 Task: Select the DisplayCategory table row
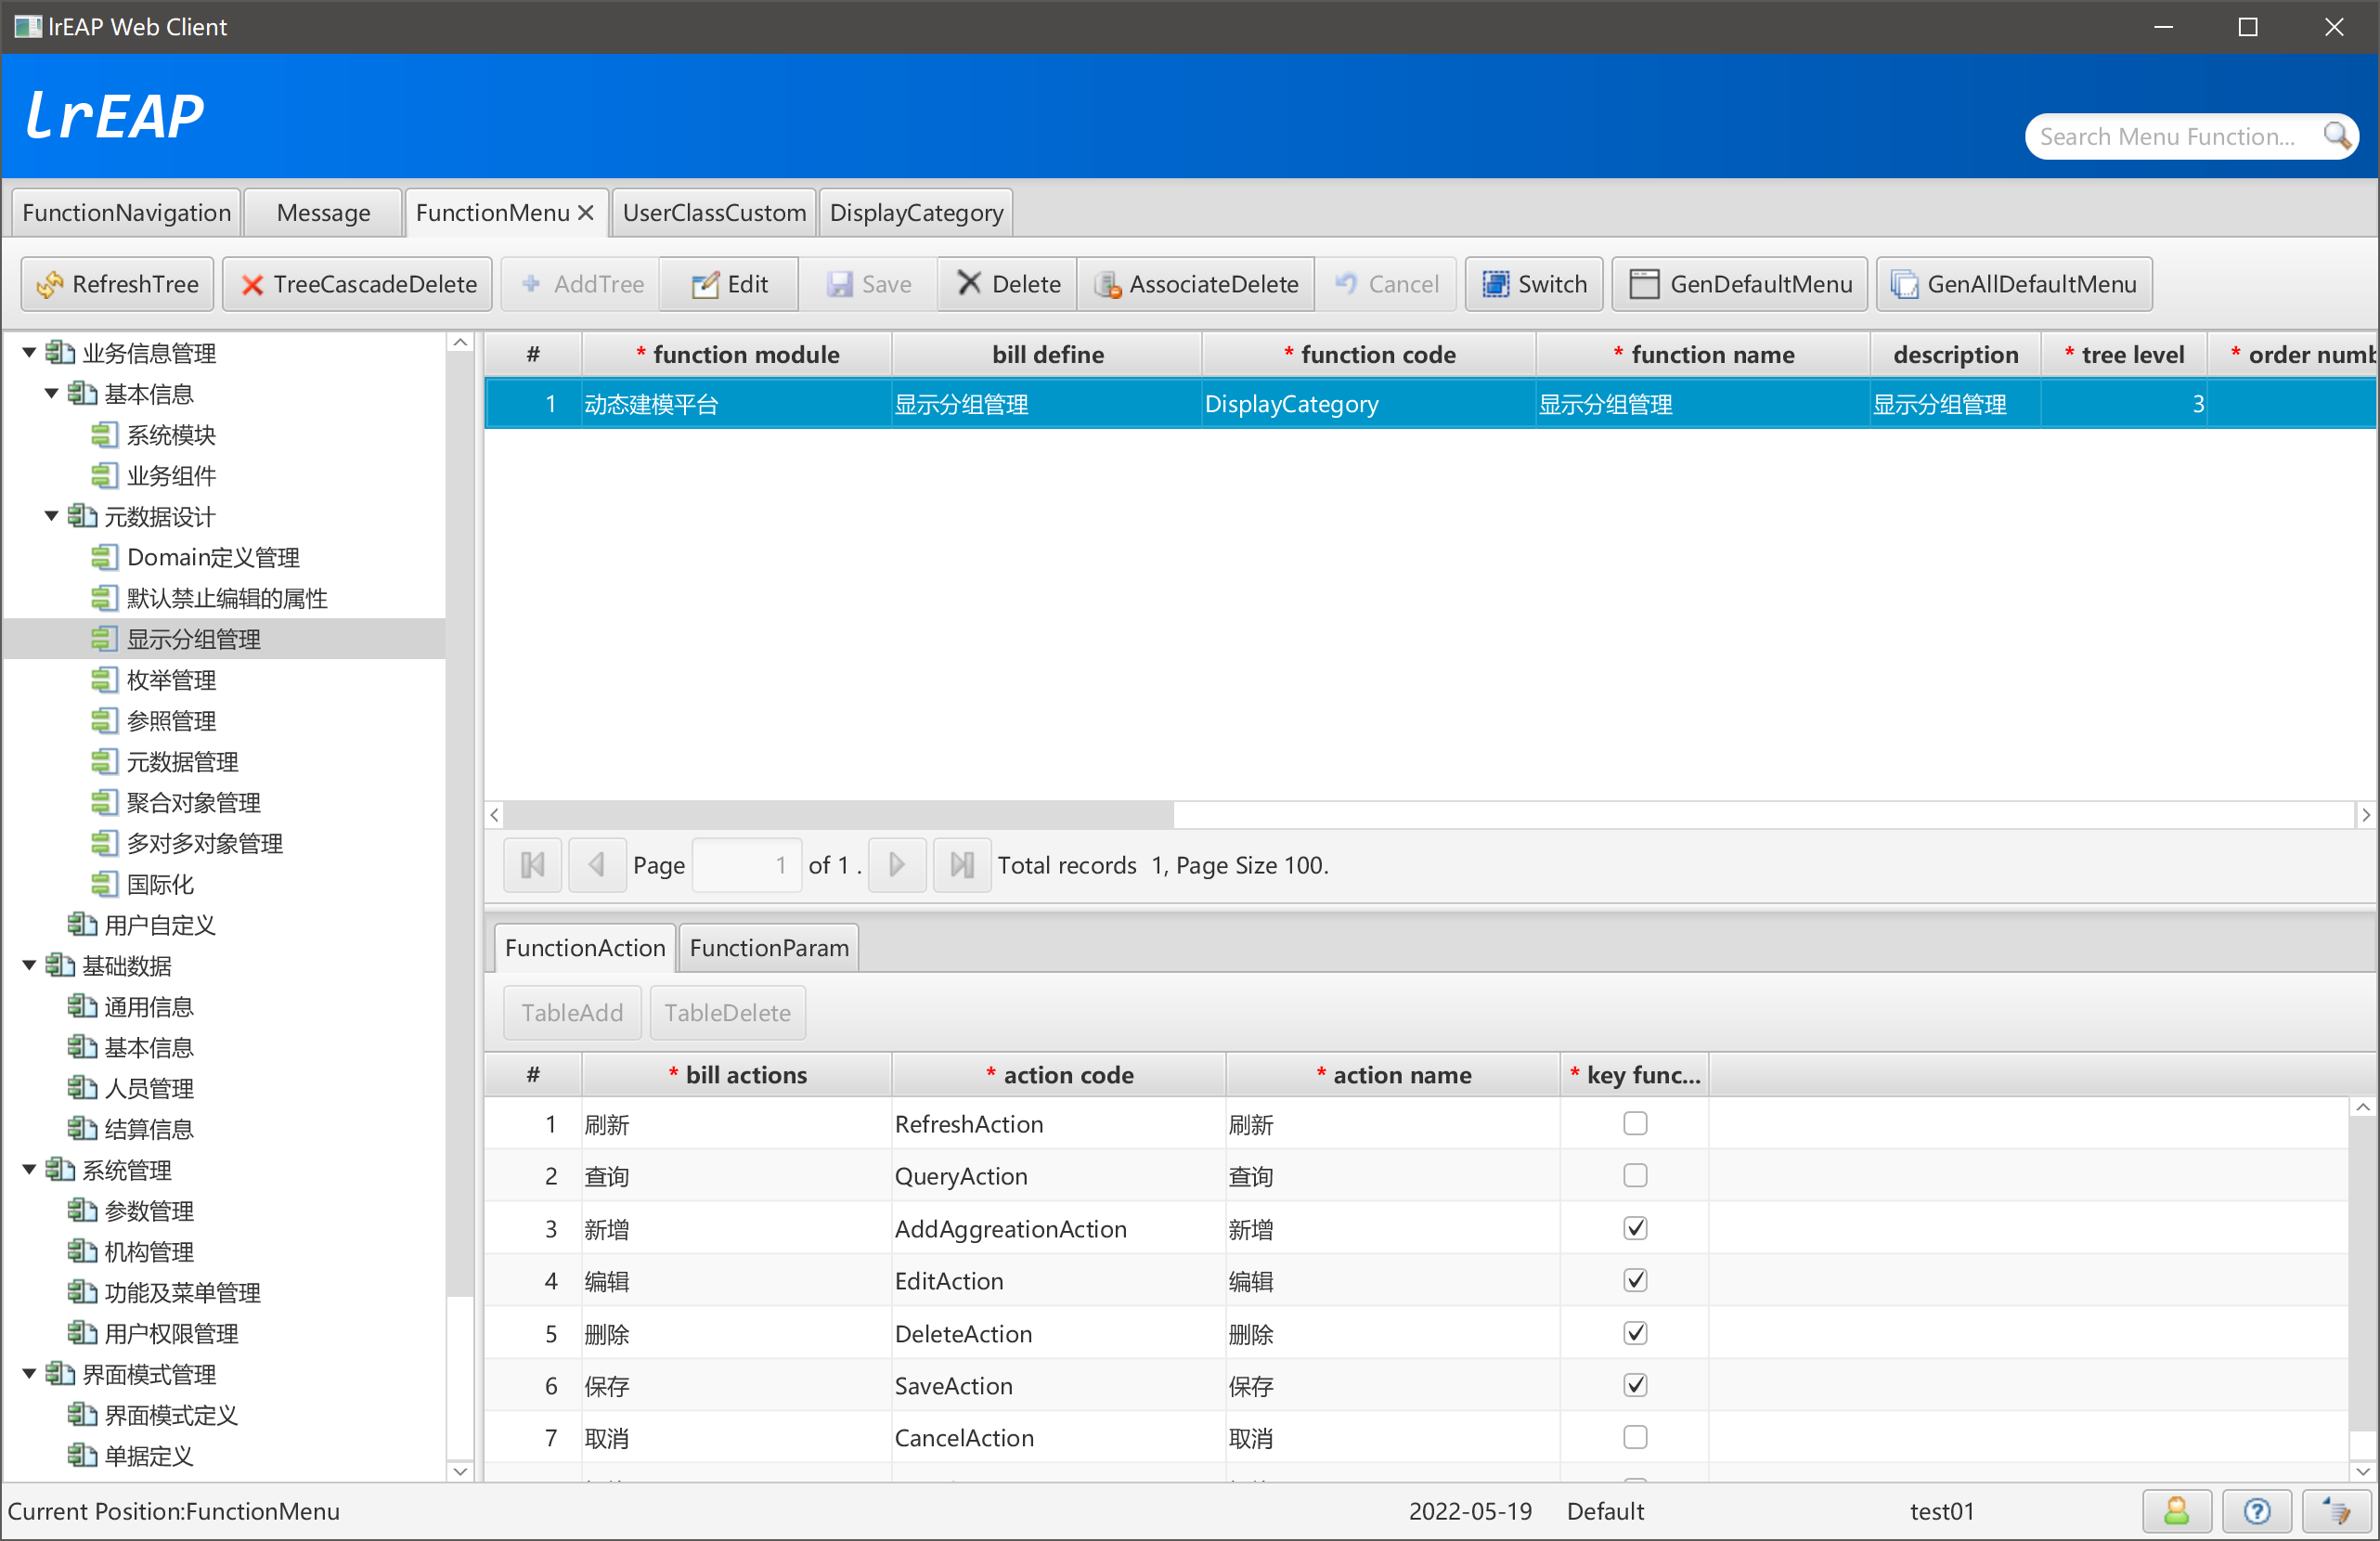(x=1430, y=404)
